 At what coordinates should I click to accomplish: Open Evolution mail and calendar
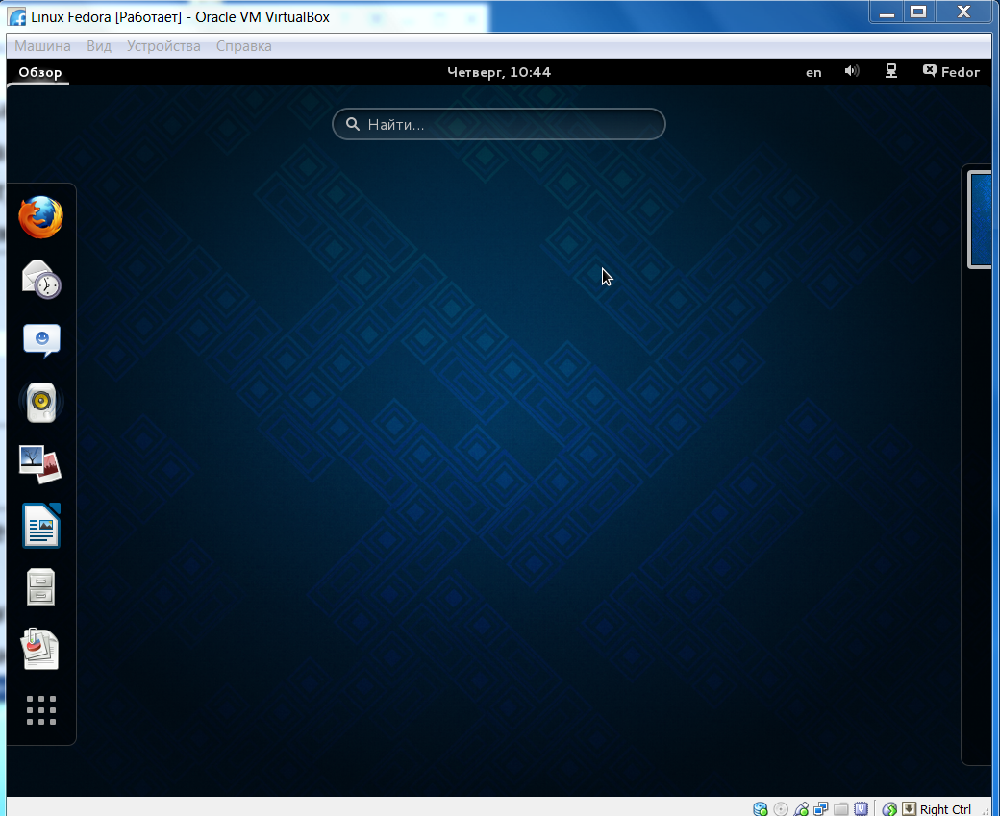pos(41,280)
